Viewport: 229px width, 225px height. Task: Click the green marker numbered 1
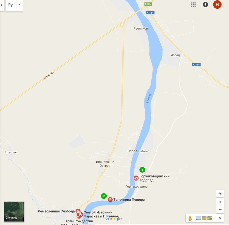[142, 170]
